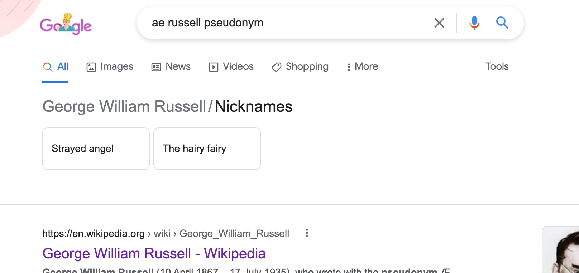Image resolution: width=579 pixels, height=273 pixels.
Task: Select the Shopping tab
Action: [300, 66]
